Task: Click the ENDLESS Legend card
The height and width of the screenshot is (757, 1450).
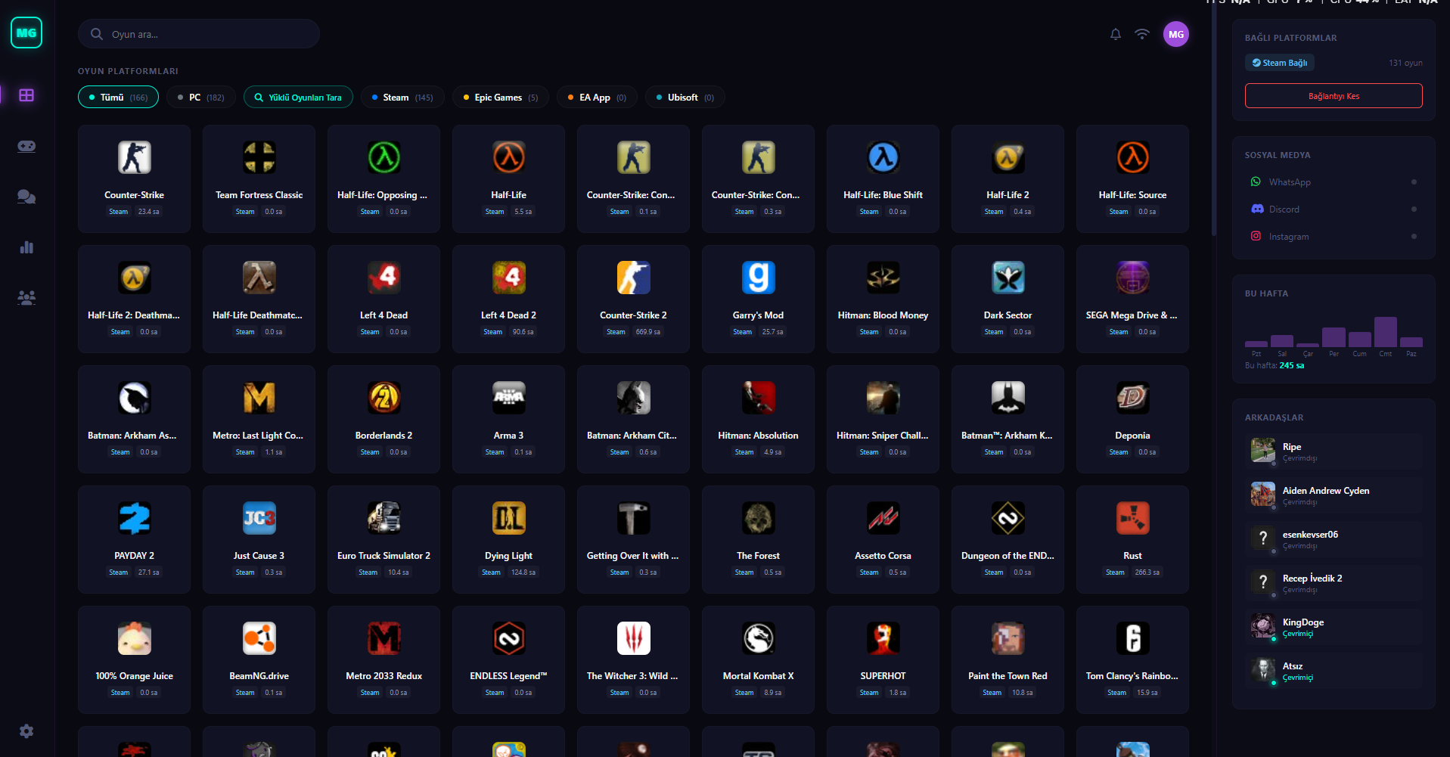Action: coord(509,660)
